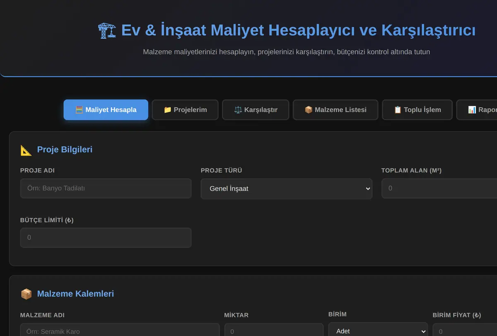Select the Toplu İşlem tab
The height and width of the screenshot is (336, 497).
(x=417, y=110)
